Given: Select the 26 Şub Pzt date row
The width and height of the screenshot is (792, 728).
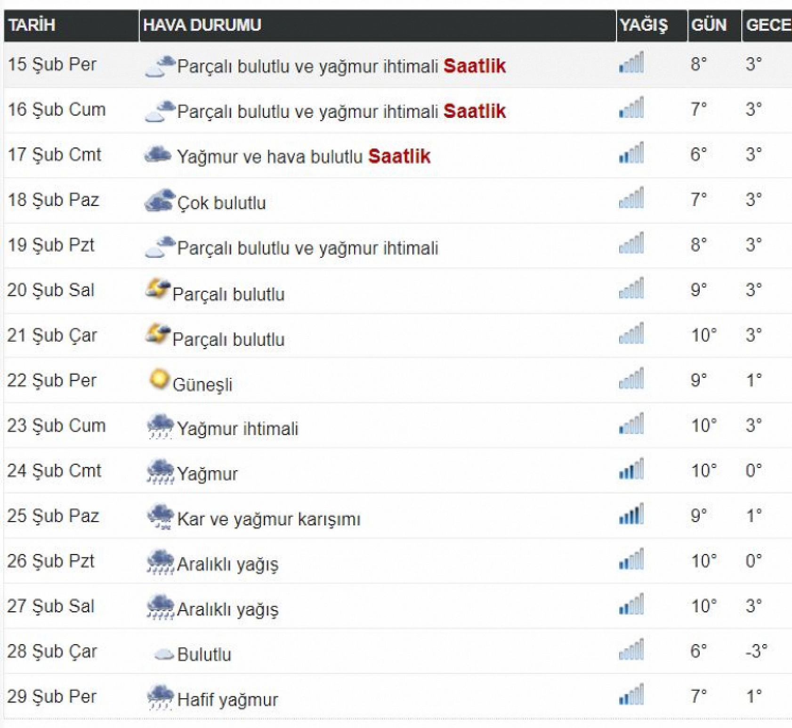Looking at the screenshot, I should tap(51, 561).
